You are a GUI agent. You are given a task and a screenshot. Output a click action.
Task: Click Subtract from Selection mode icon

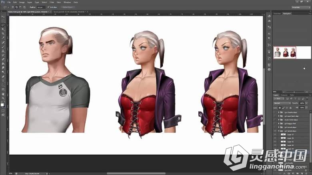(x=20, y=7)
